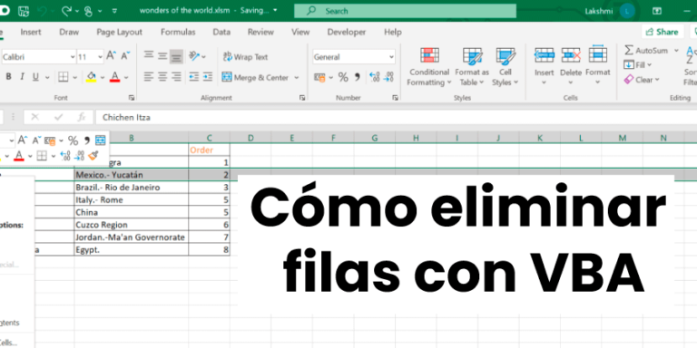
Task: Toggle Italic formatting in Font group
Action: (22, 77)
